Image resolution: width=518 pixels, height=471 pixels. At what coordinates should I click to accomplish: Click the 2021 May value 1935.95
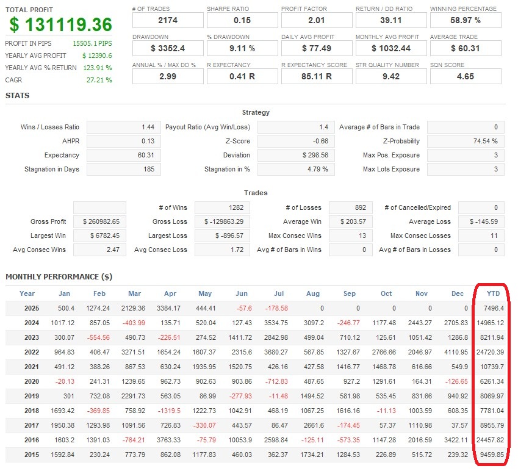(204, 367)
